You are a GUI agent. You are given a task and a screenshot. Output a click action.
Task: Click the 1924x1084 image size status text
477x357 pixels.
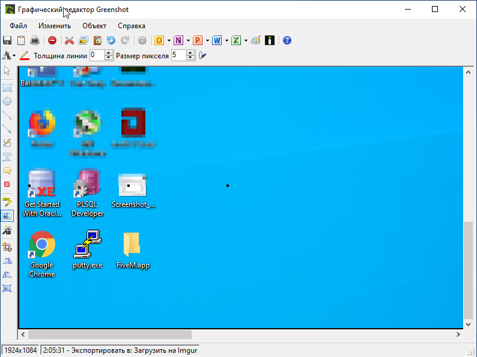pos(20,350)
